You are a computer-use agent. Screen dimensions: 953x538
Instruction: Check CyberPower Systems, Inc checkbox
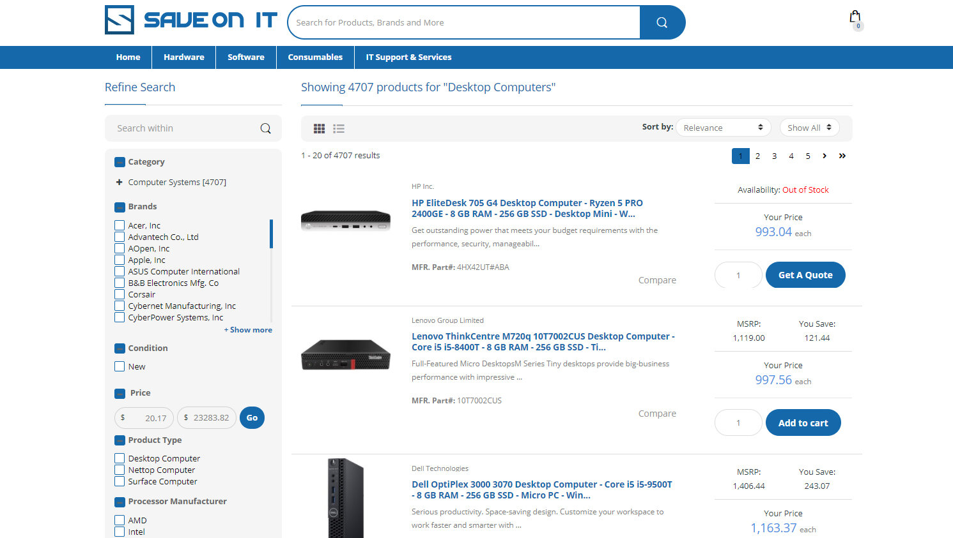point(120,317)
